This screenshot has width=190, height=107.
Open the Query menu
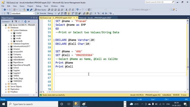tap(22, 6)
